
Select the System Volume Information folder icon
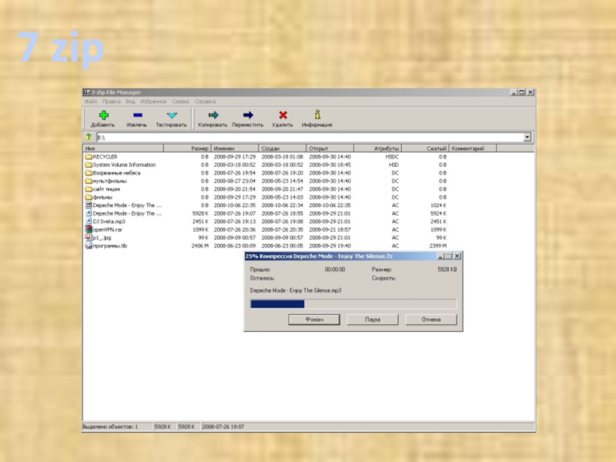89,165
